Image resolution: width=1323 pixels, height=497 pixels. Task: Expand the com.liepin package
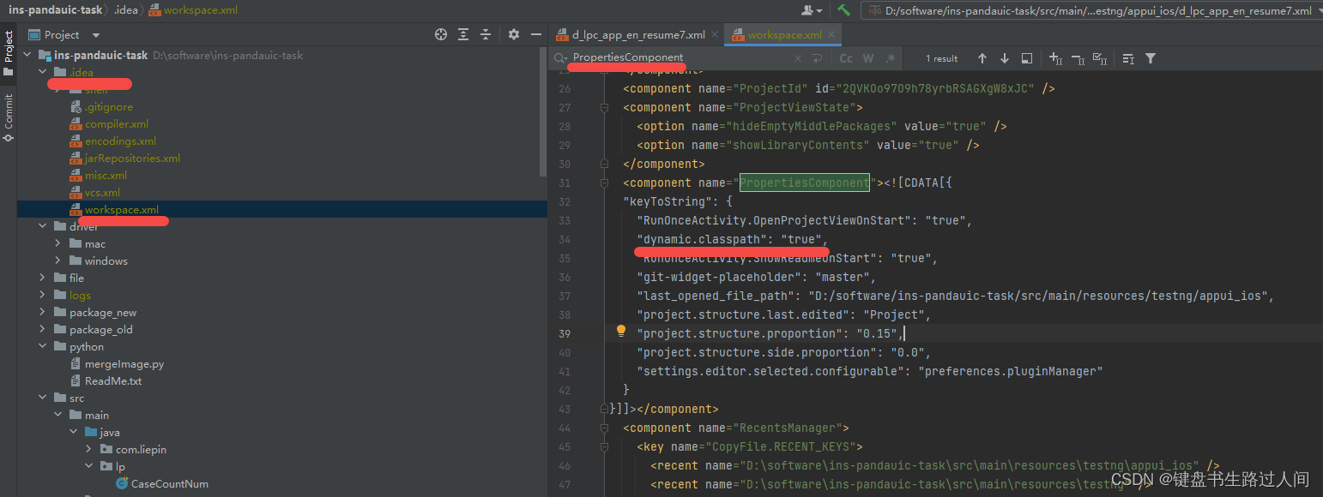(x=88, y=449)
